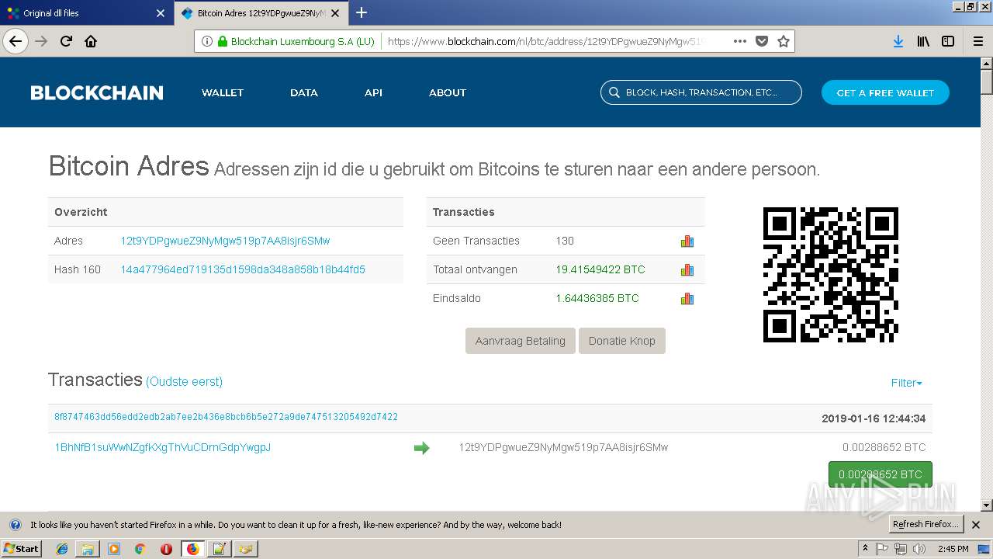Click the Totaal ontvangen value 19.41549422 BTC
The height and width of the screenshot is (559, 993).
click(x=600, y=269)
